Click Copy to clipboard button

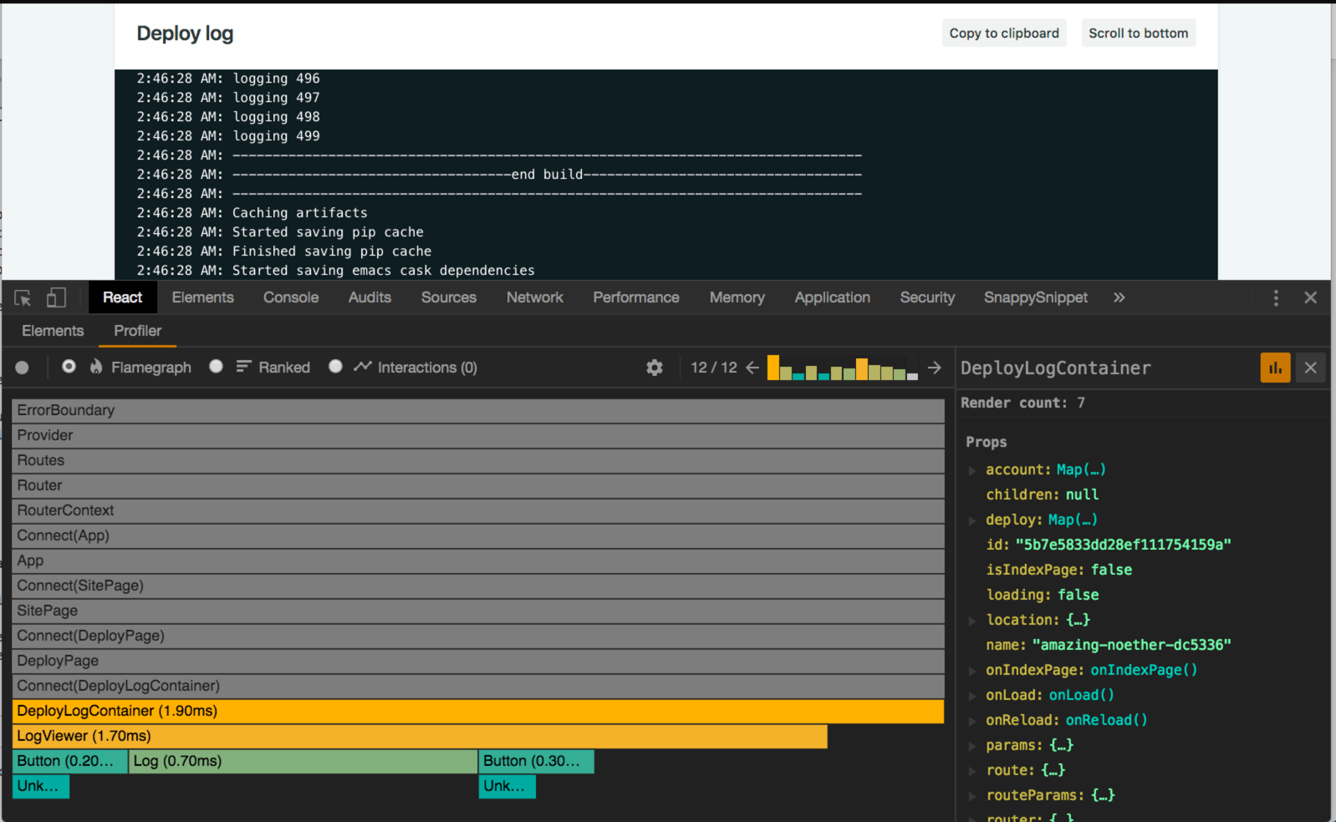1004,33
